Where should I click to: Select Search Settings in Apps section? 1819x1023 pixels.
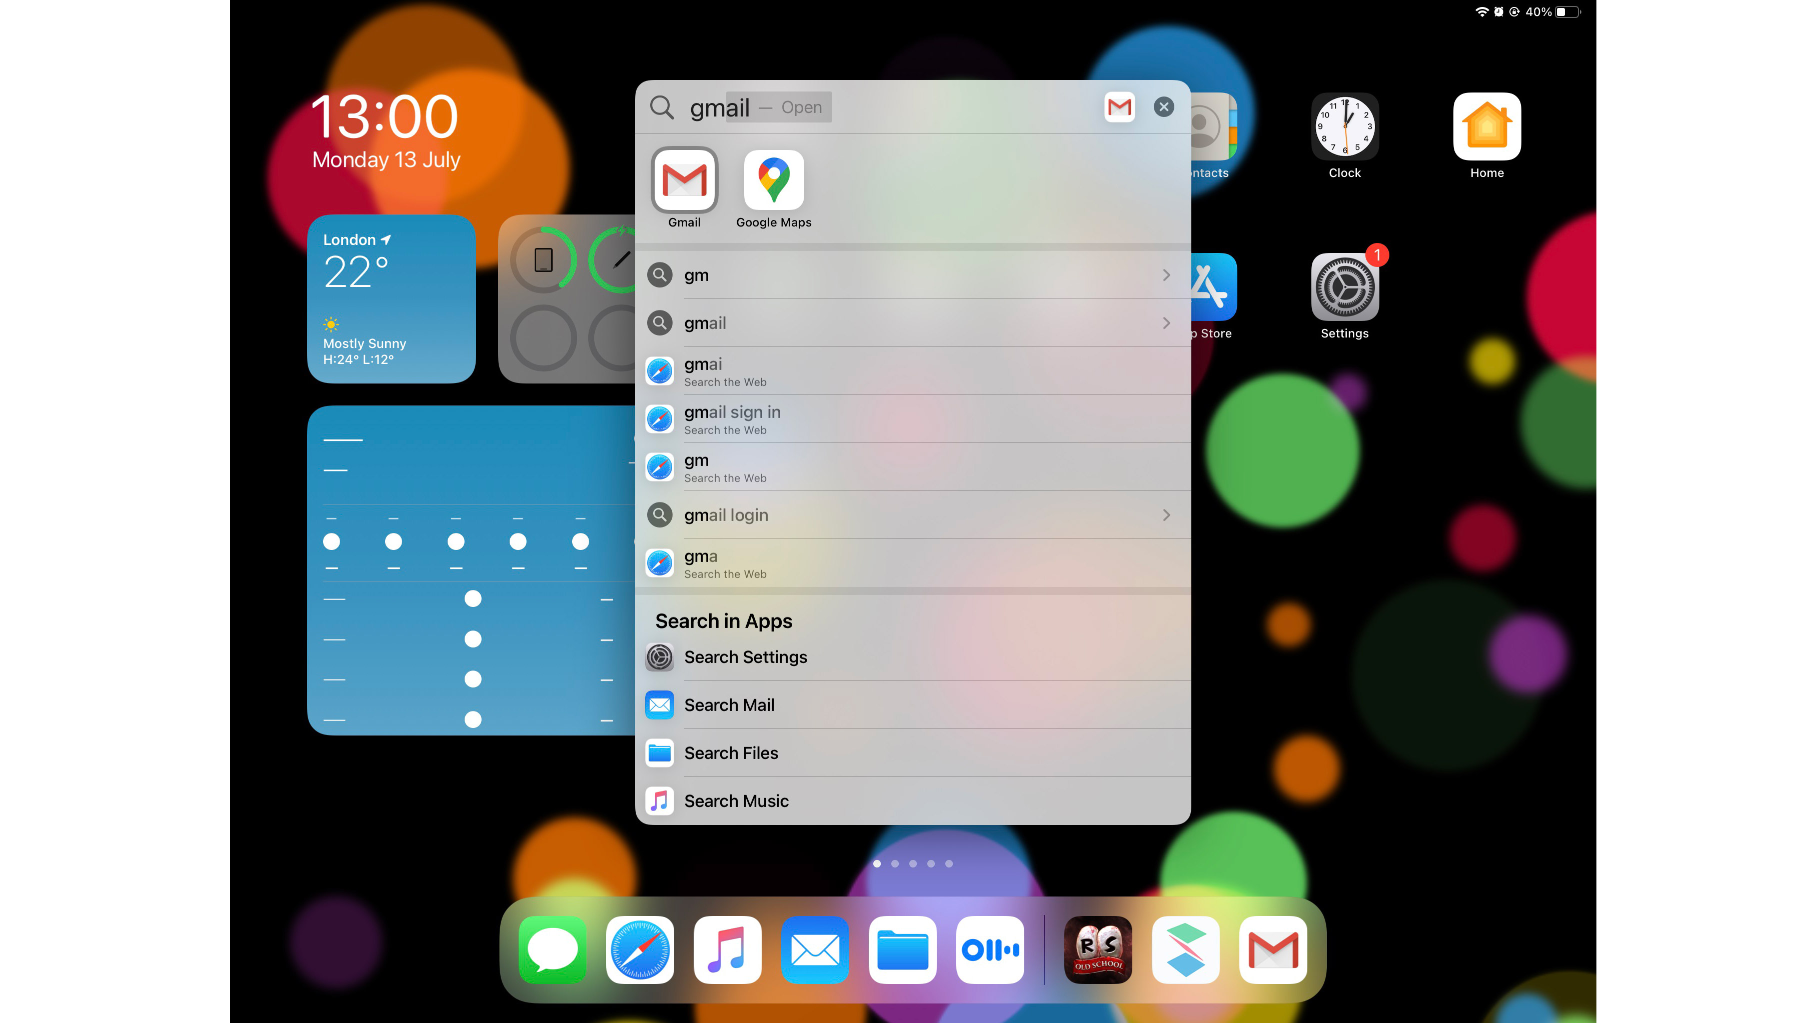coord(912,656)
